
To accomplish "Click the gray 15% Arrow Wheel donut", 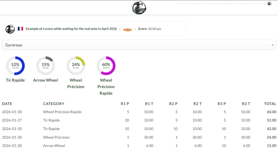I will [46, 66].
